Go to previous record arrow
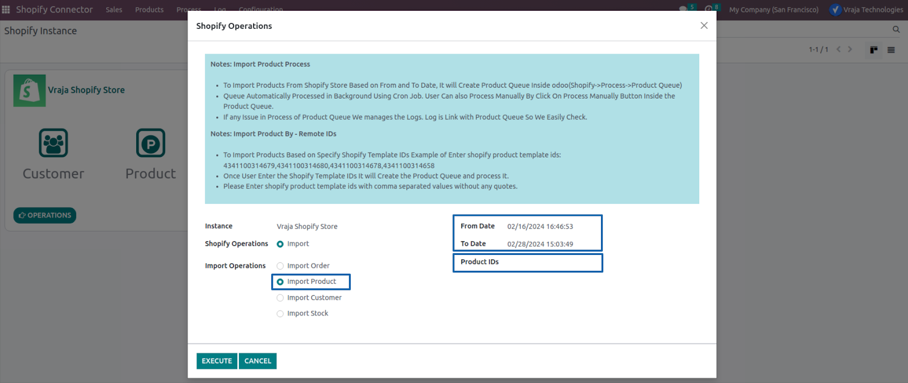 (x=838, y=49)
